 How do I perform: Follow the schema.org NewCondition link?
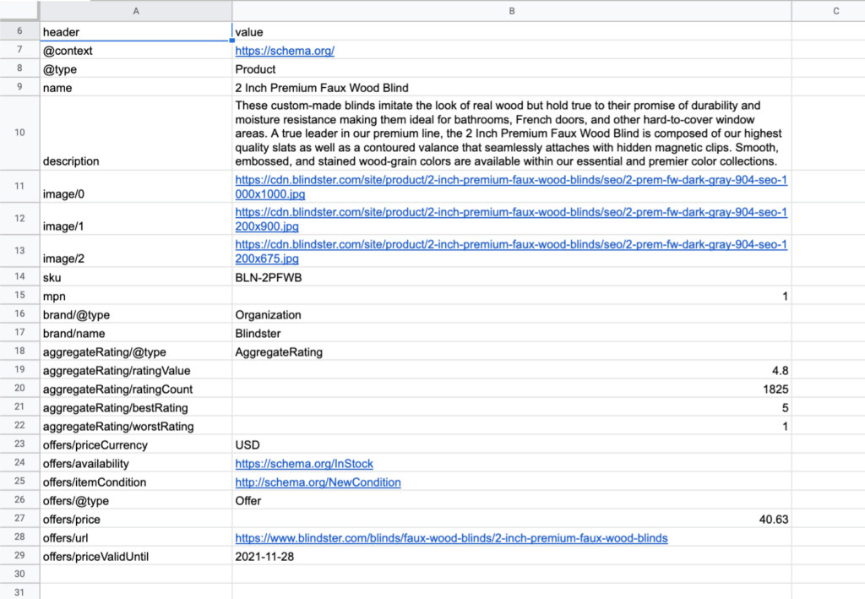click(x=318, y=482)
